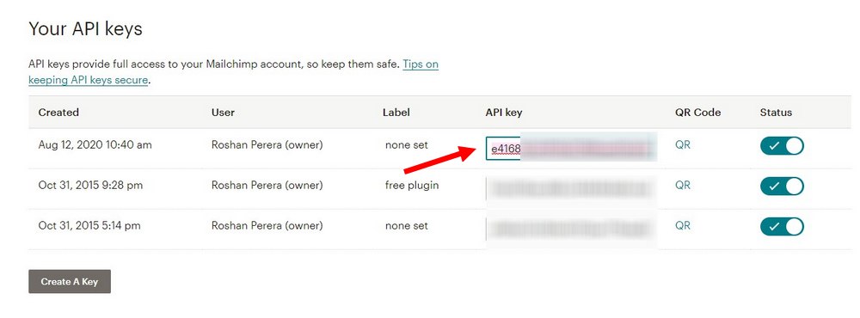Click the blurred API key field for free plugin

point(571,188)
